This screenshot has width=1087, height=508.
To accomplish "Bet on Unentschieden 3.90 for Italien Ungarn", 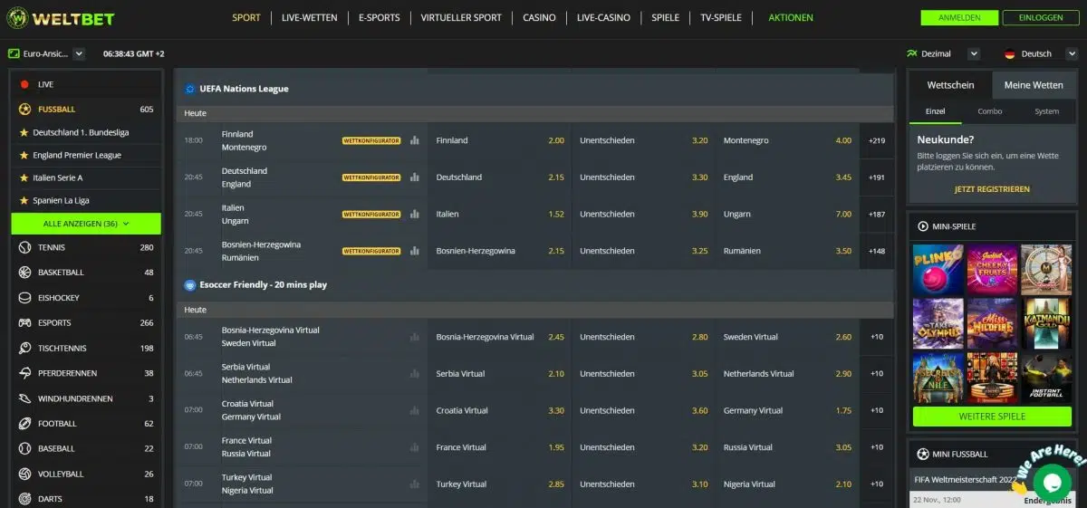I will [x=643, y=215].
